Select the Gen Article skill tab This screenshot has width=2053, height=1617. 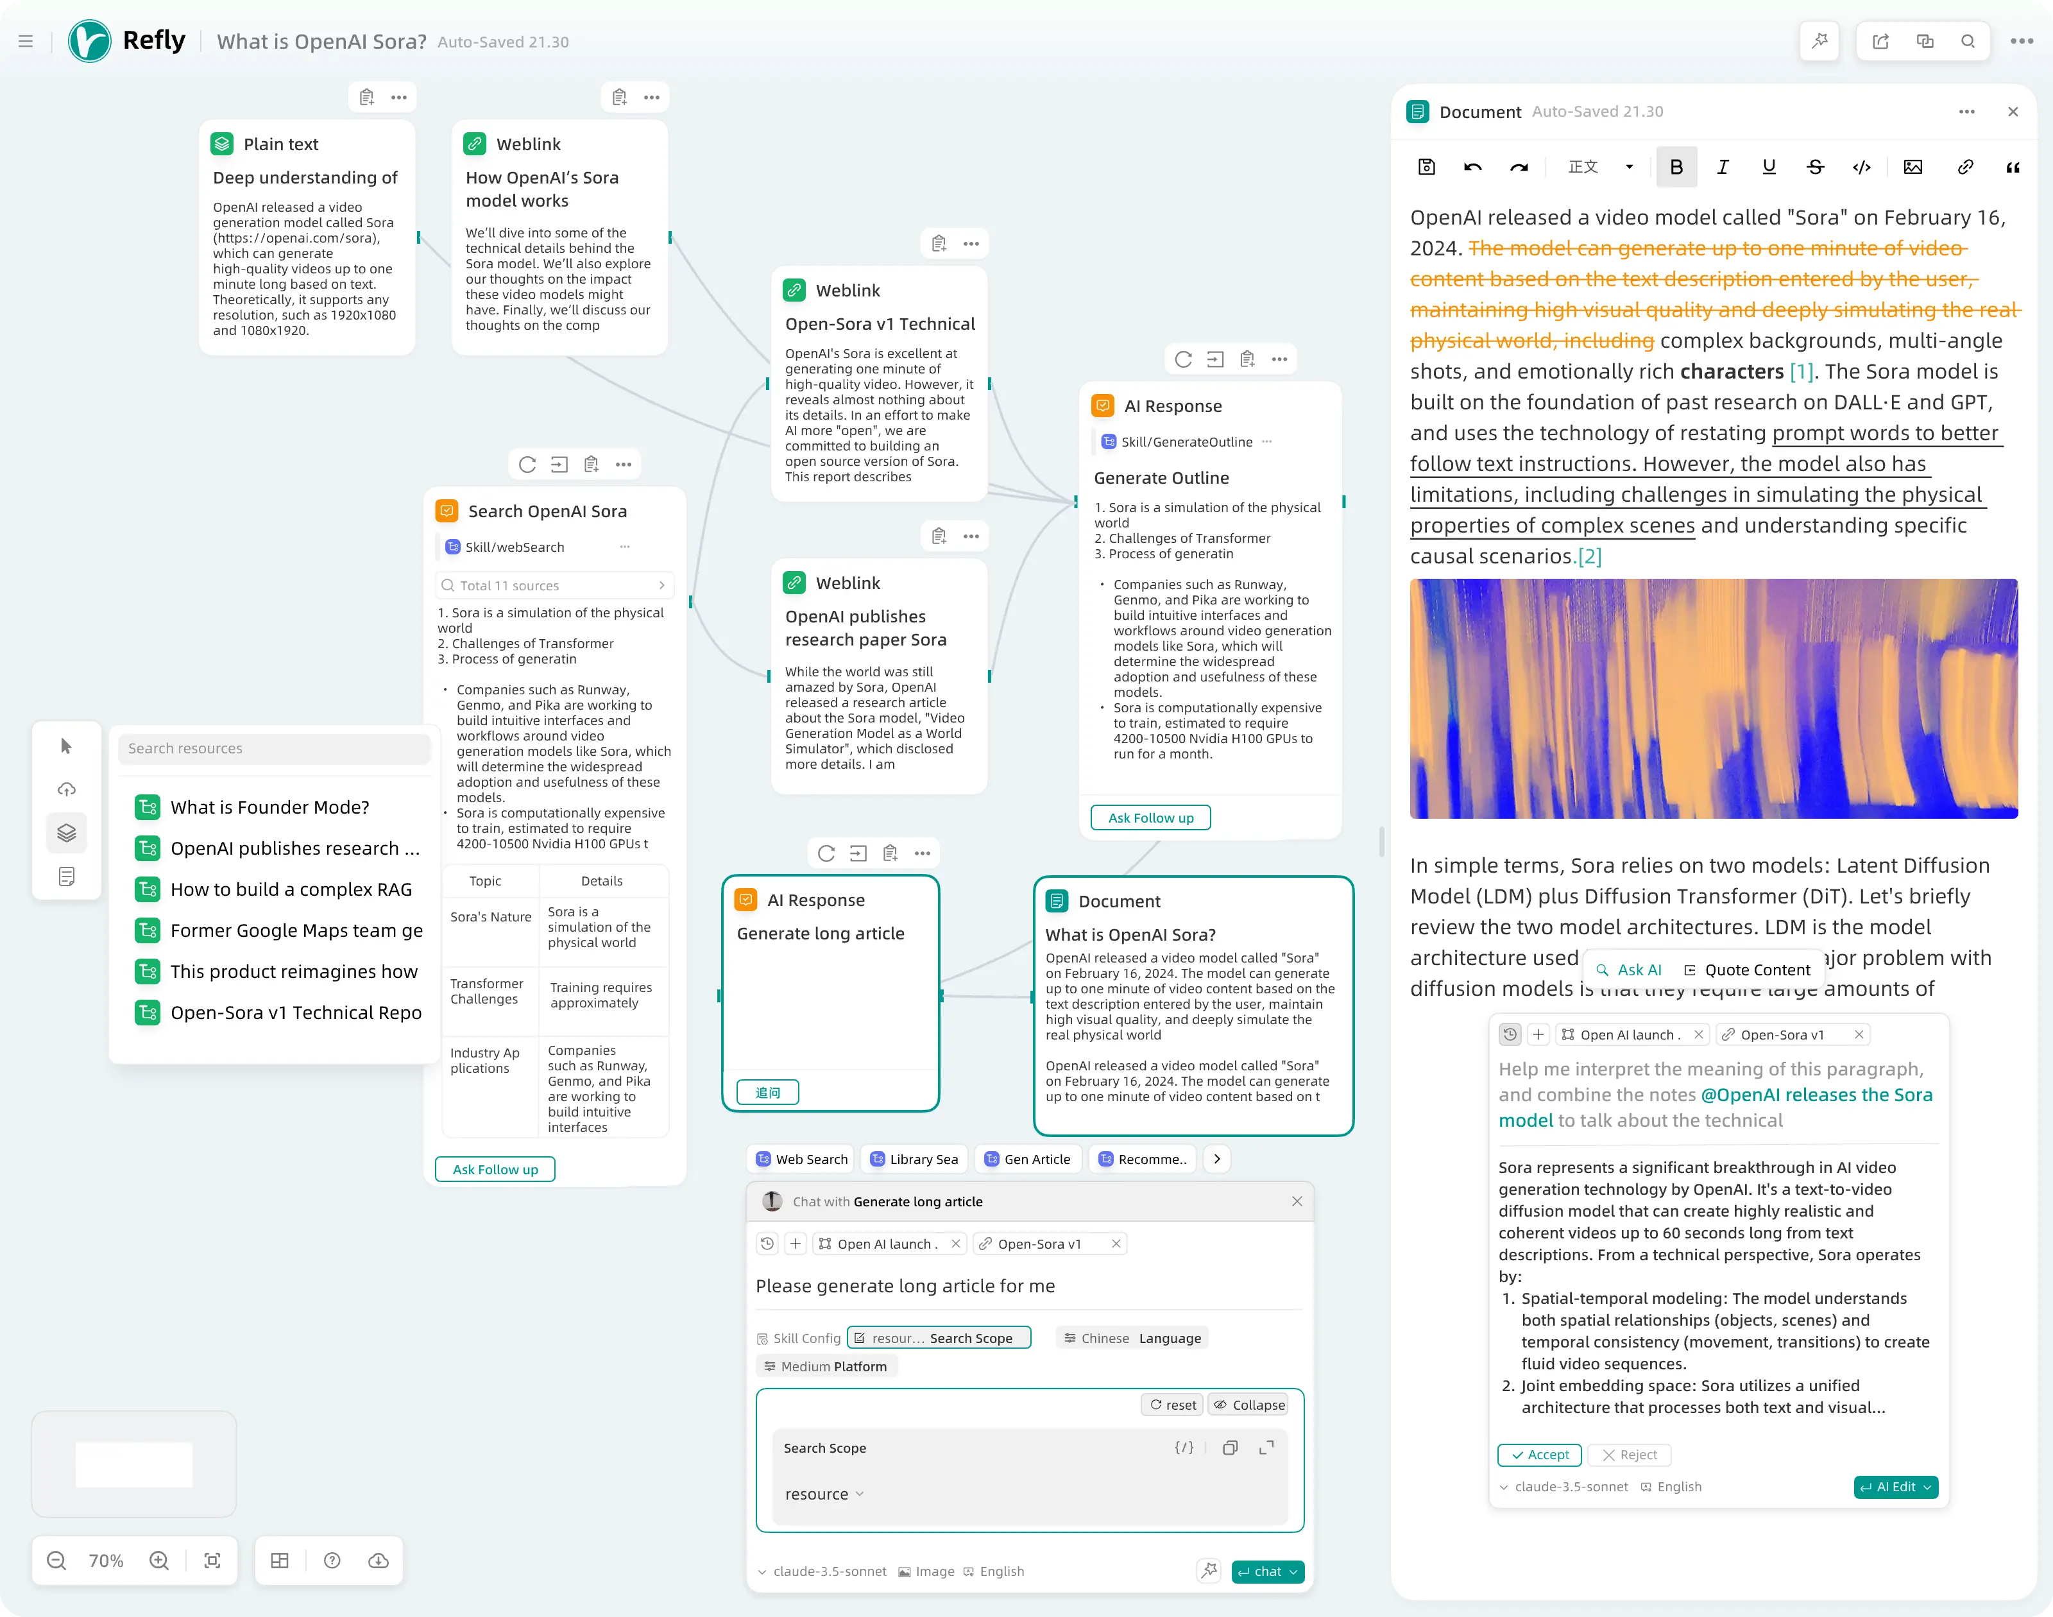click(x=1027, y=1159)
